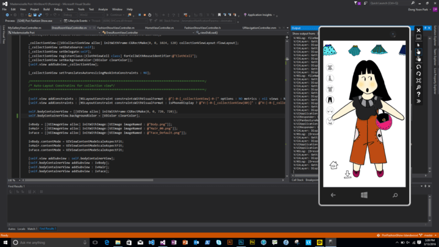The height and width of the screenshot is (247, 439).
Task: Click Restart debugging button
Action: tap(149, 15)
